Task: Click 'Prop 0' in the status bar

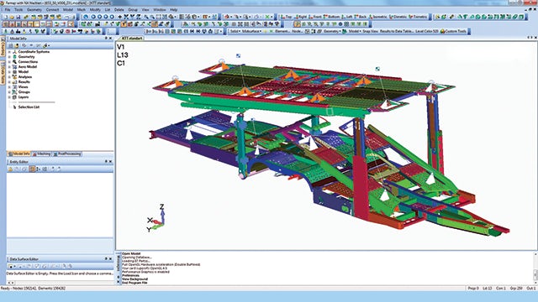Action: pos(473,289)
